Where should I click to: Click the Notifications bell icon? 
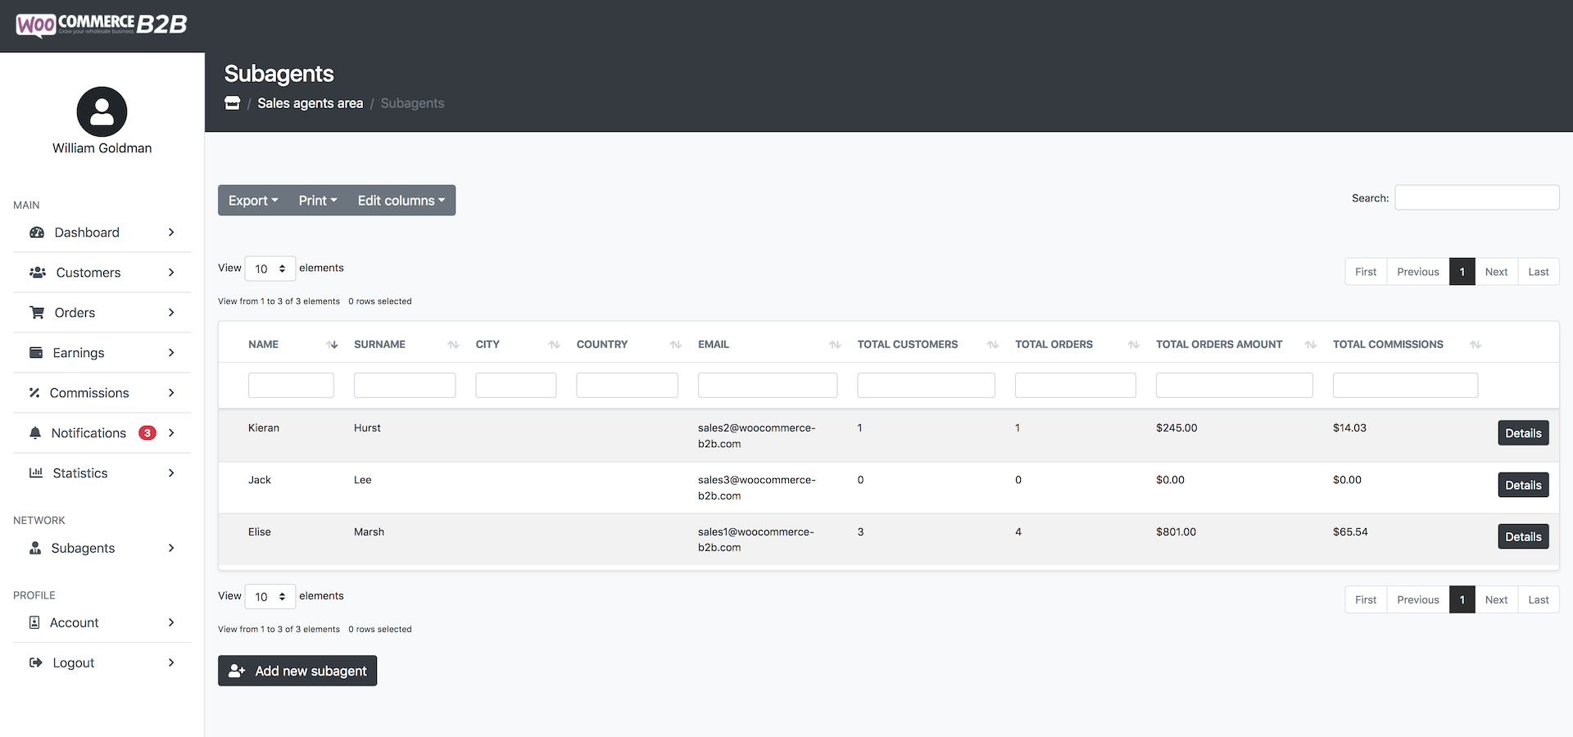35,433
